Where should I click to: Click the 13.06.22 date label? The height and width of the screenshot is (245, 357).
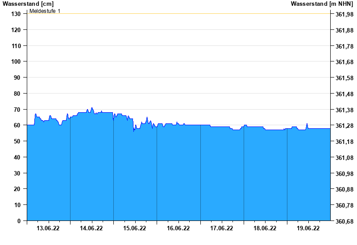click(48, 229)
